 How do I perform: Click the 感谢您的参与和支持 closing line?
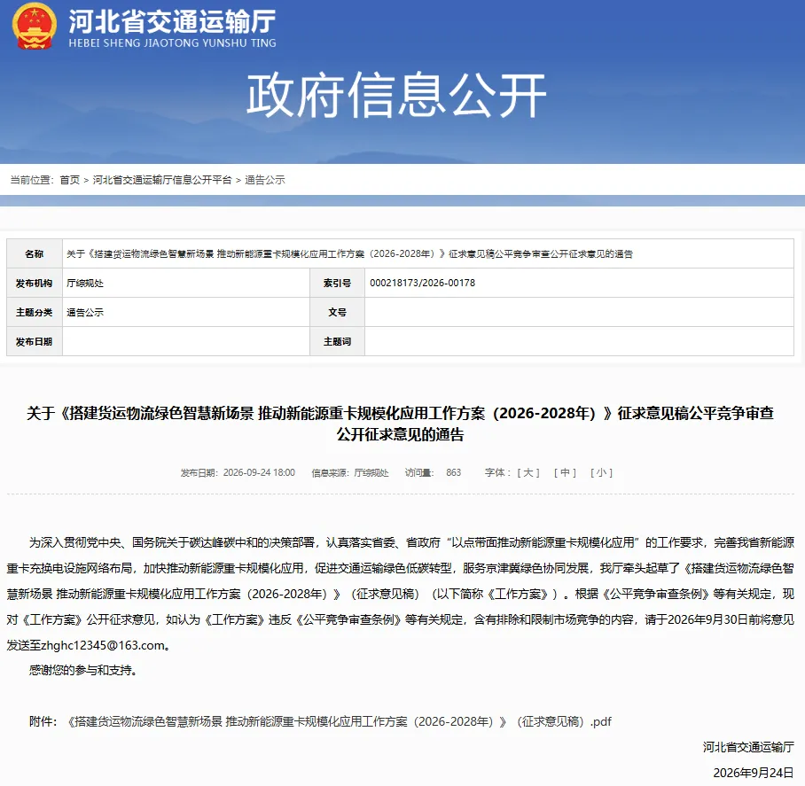(x=82, y=670)
